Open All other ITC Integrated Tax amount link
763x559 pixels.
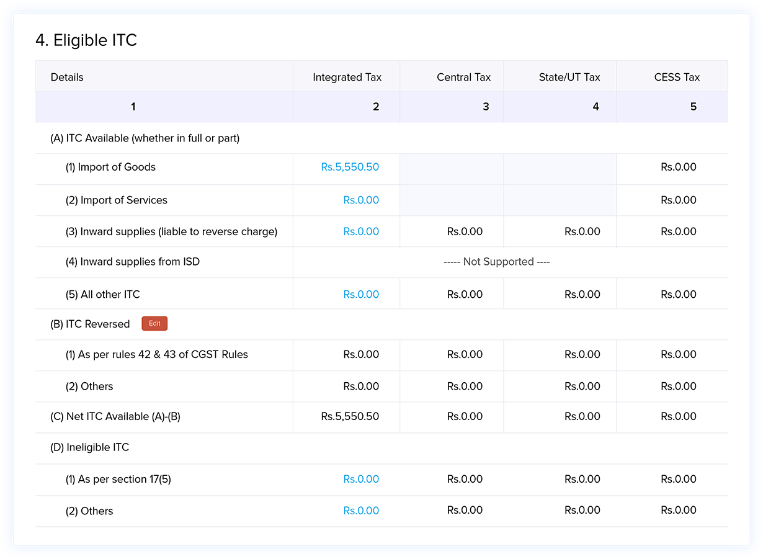pos(361,294)
